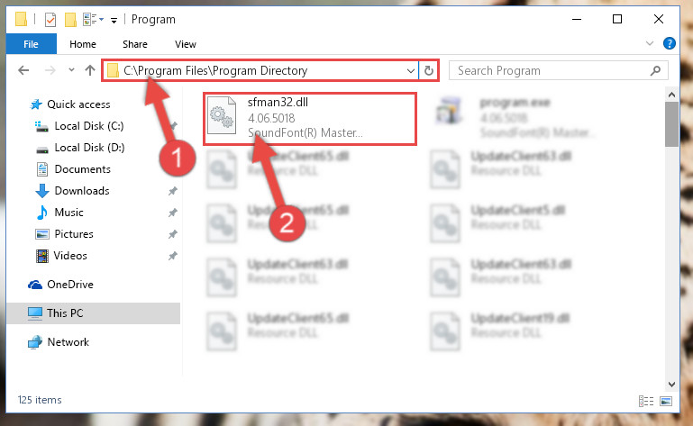Screen dimensions: 693x426
Task: Open the recent locations dropdown arrow
Action: 71,70
